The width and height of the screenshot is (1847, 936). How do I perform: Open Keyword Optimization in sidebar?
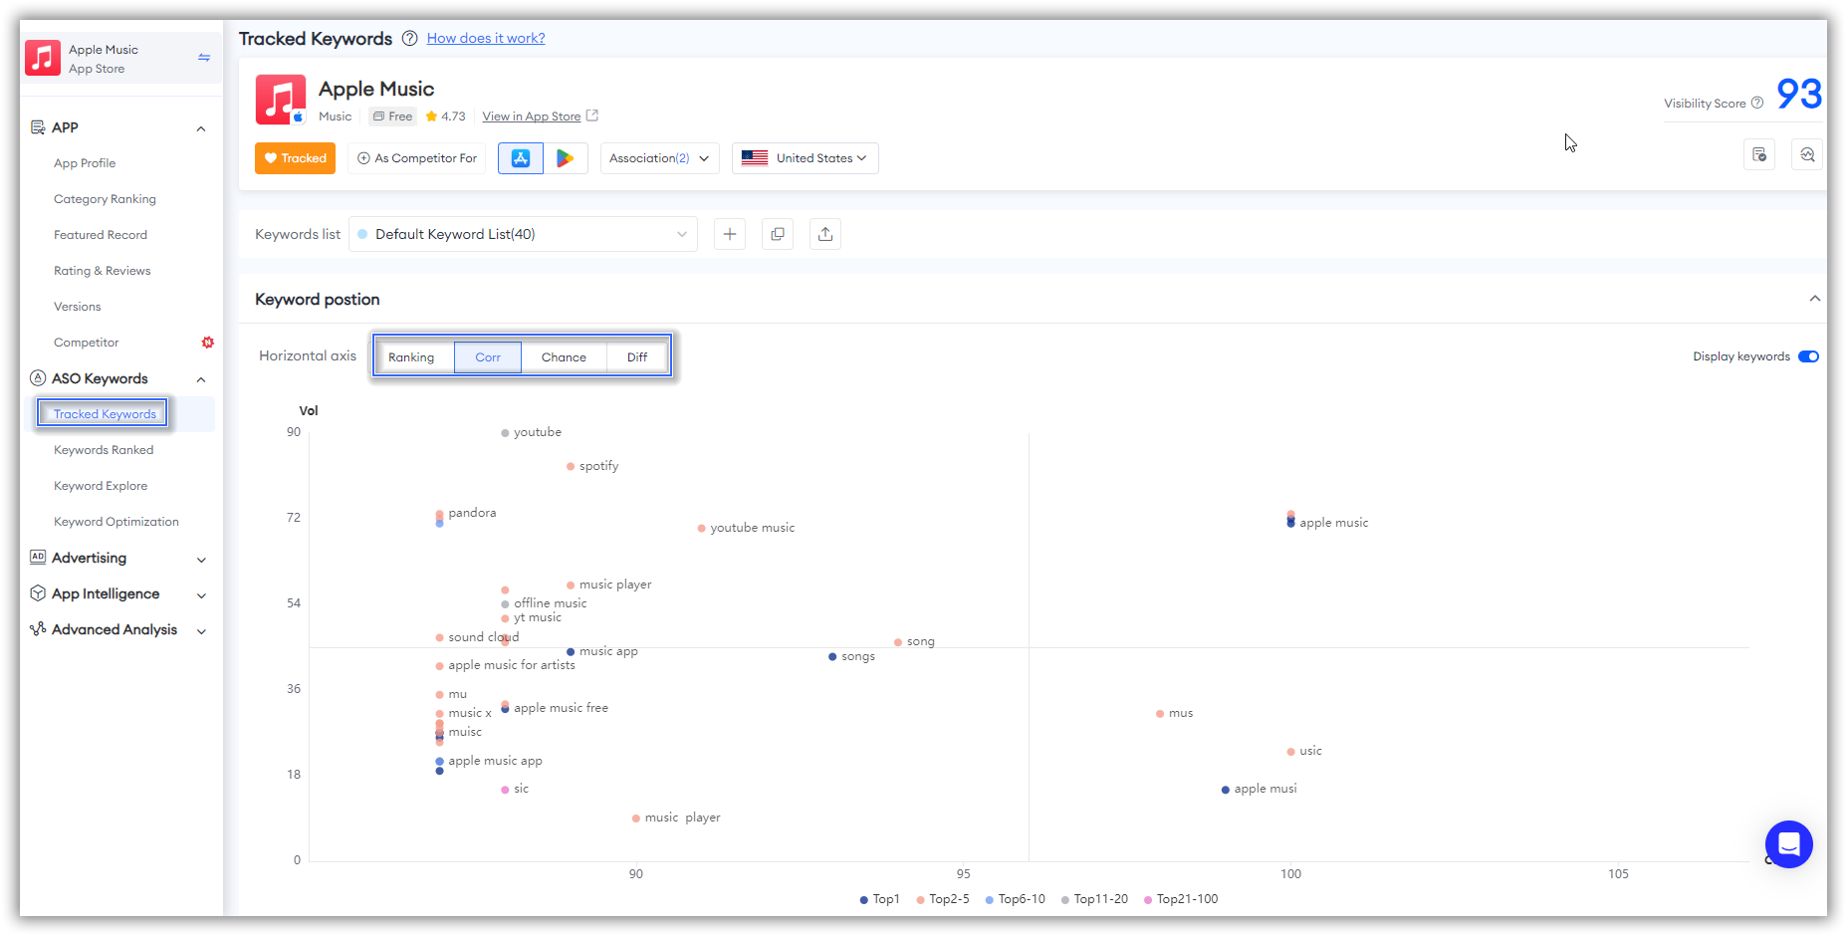[x=116, y=522]
